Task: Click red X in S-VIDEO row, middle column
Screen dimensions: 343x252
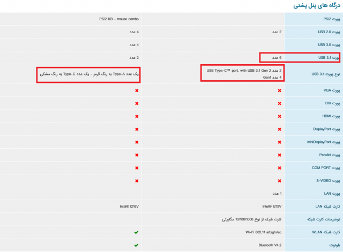Action: pyautogui.click(x=279, y=180)
